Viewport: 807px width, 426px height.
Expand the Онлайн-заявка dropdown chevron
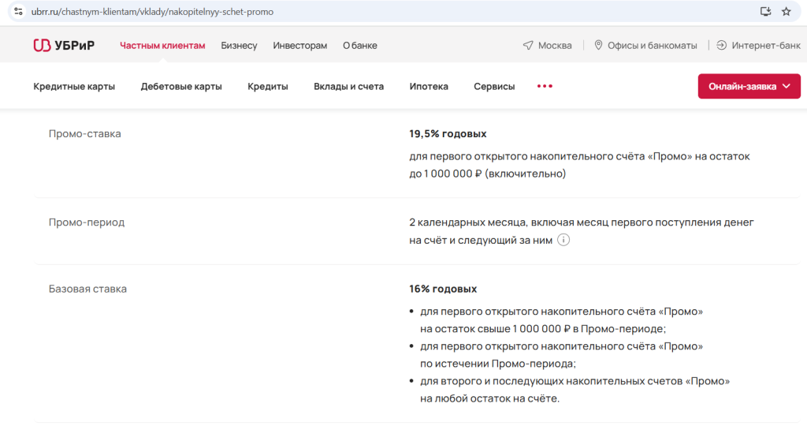tap(787, 86)
